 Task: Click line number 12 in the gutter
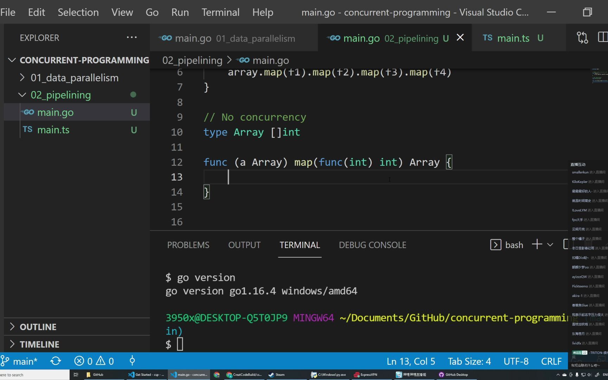[x=177, y=162]
